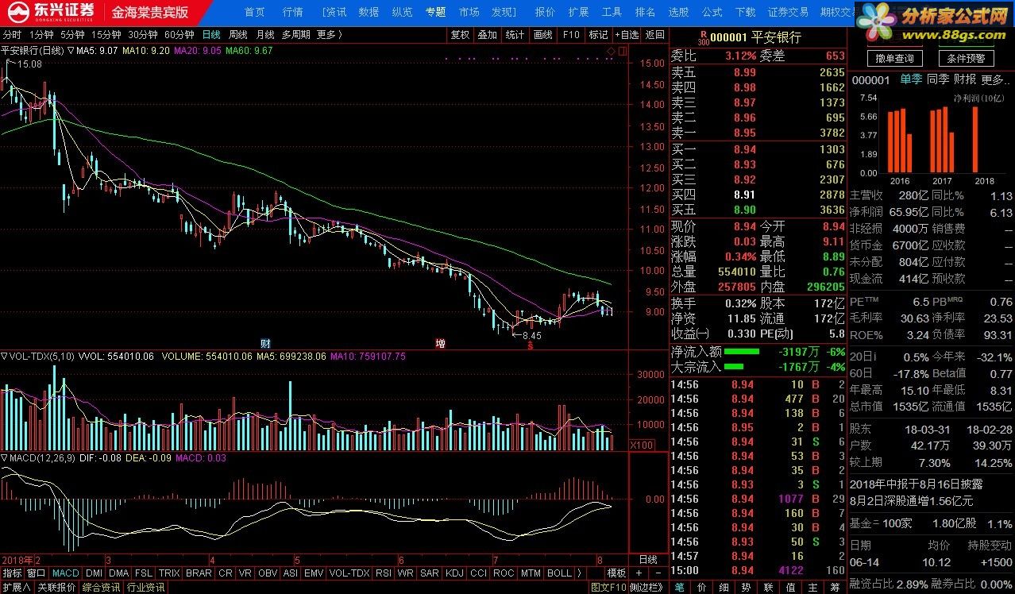Click the 复权 toolbar button
This screenshot has width=1015, height=594.
(460, 35)
